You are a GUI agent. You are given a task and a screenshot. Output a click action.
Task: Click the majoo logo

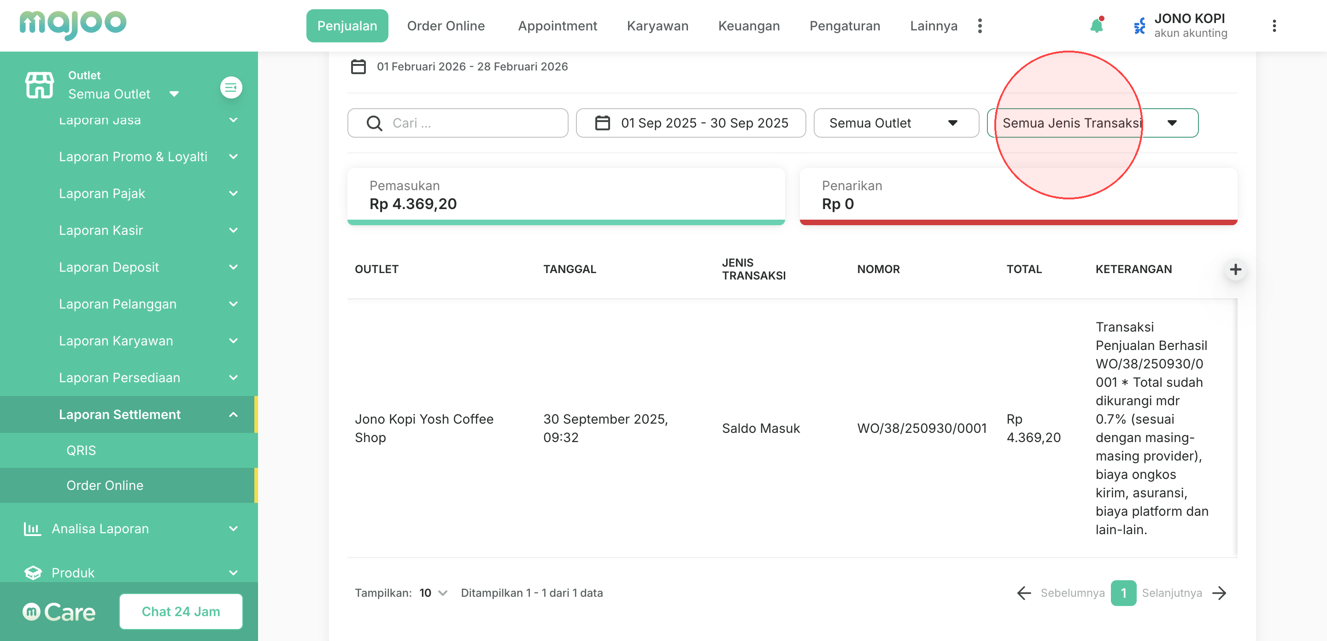pos(73,24)
